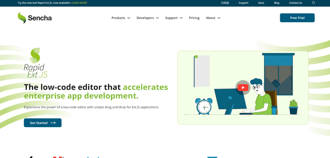Follow the LEARN MORE link
330x158 pixels.
point(79,3)
